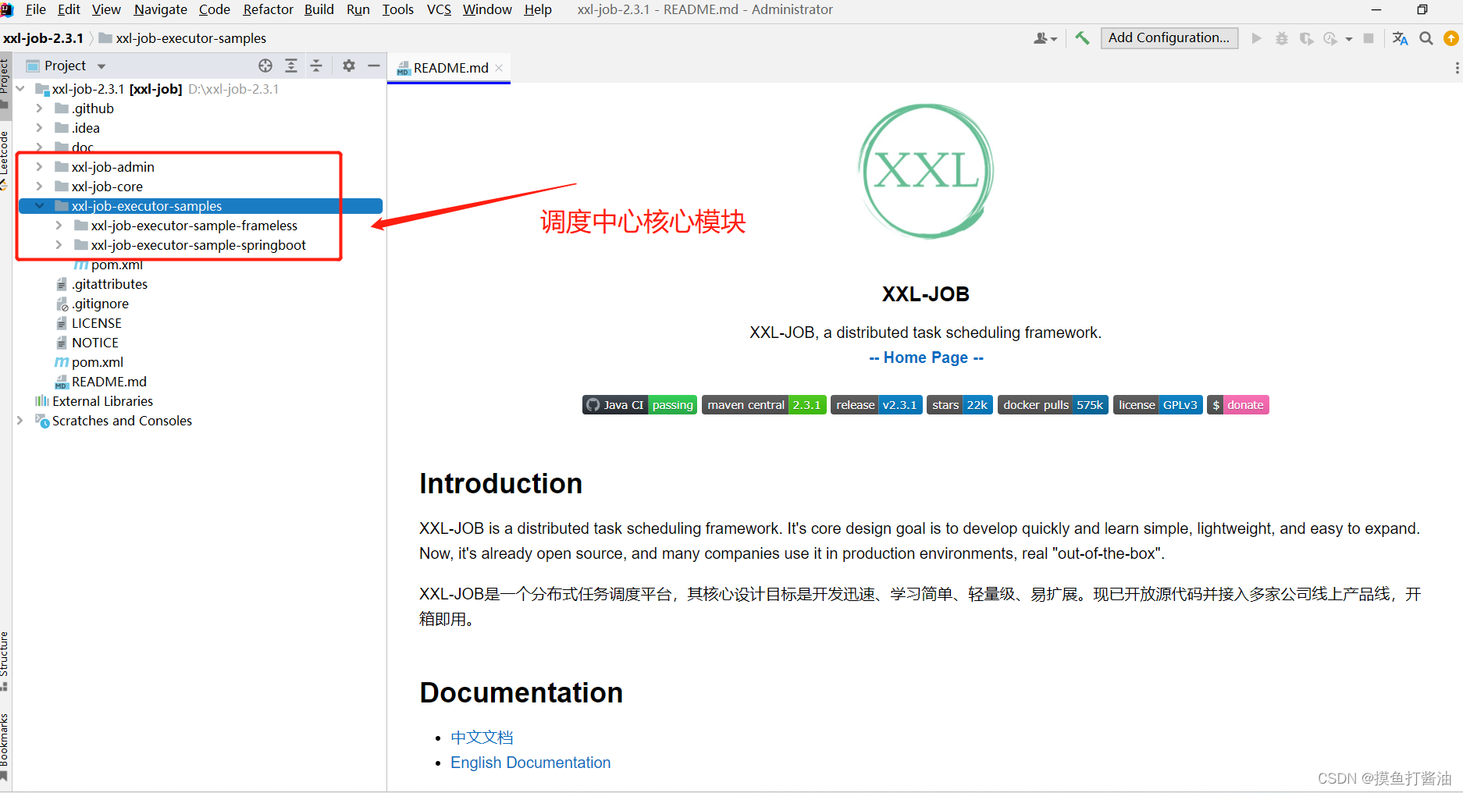Click Run with Coverage icon
This screenshot has height=793, width=1463.
tap(1306, 38)
